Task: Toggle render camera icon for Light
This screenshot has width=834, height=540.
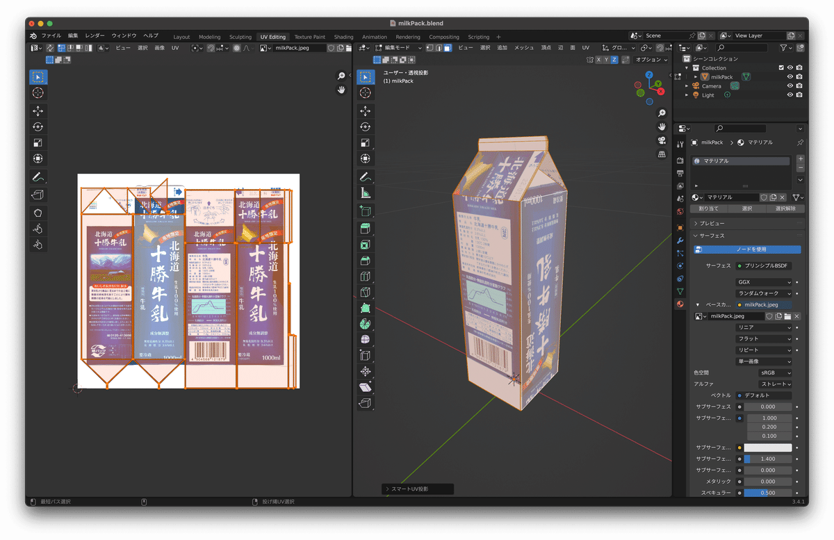Action: pos(799,95)
